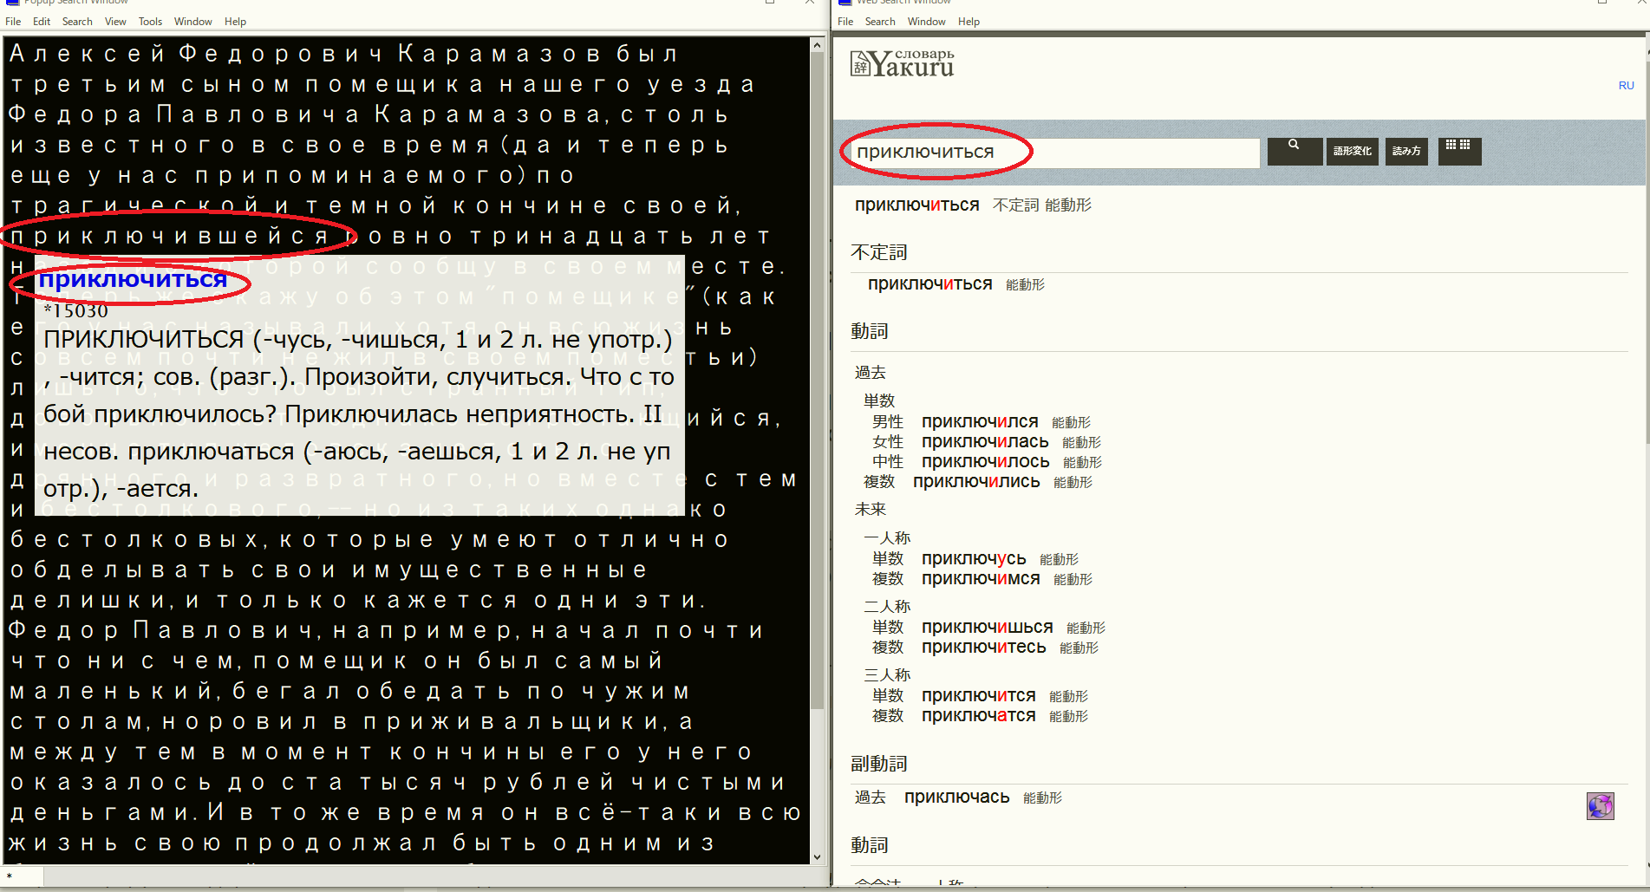Screen dimensions: 1650x892
Task: Open Search menu in Popup Search Window
Action: click(x=77, y=22)
